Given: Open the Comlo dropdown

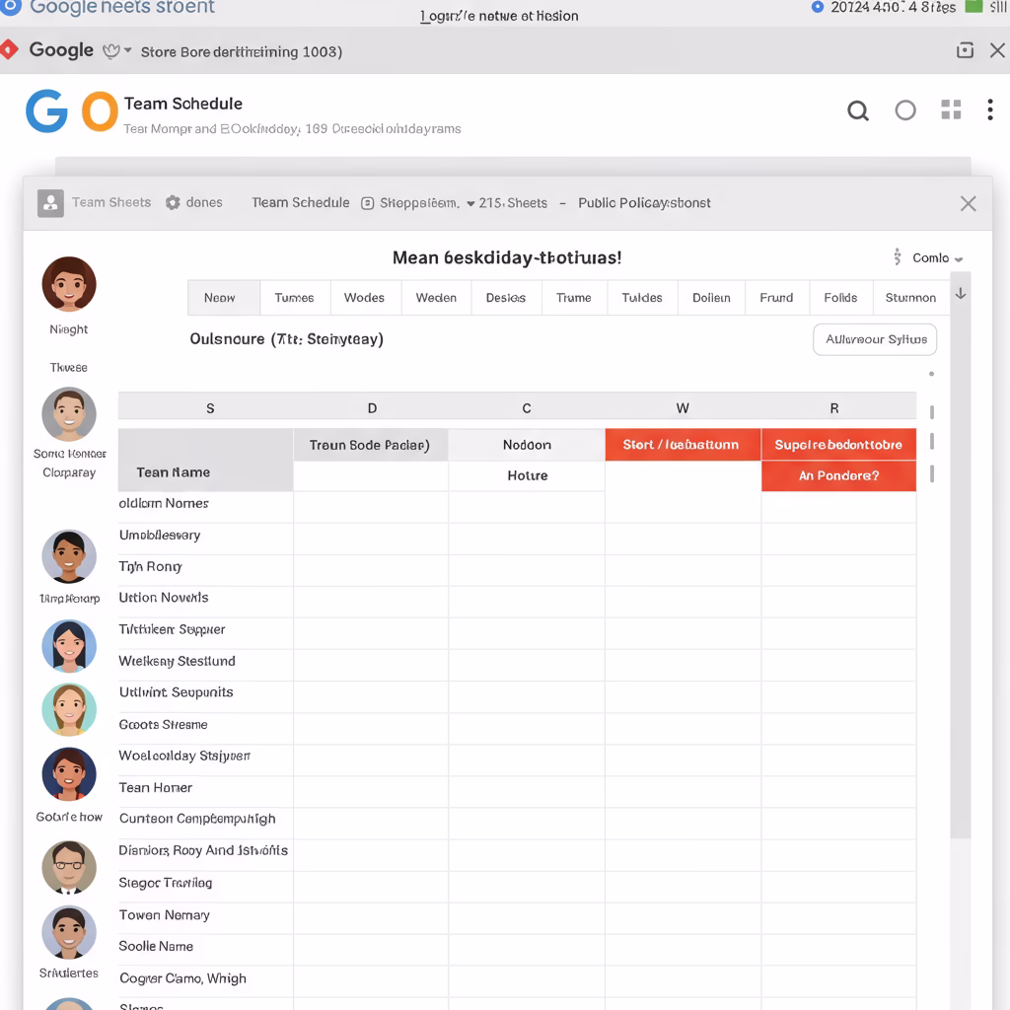Looking at the screenshot, I should 937,257.
